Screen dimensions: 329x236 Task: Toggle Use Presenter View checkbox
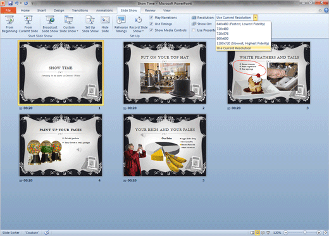point(194,30)
